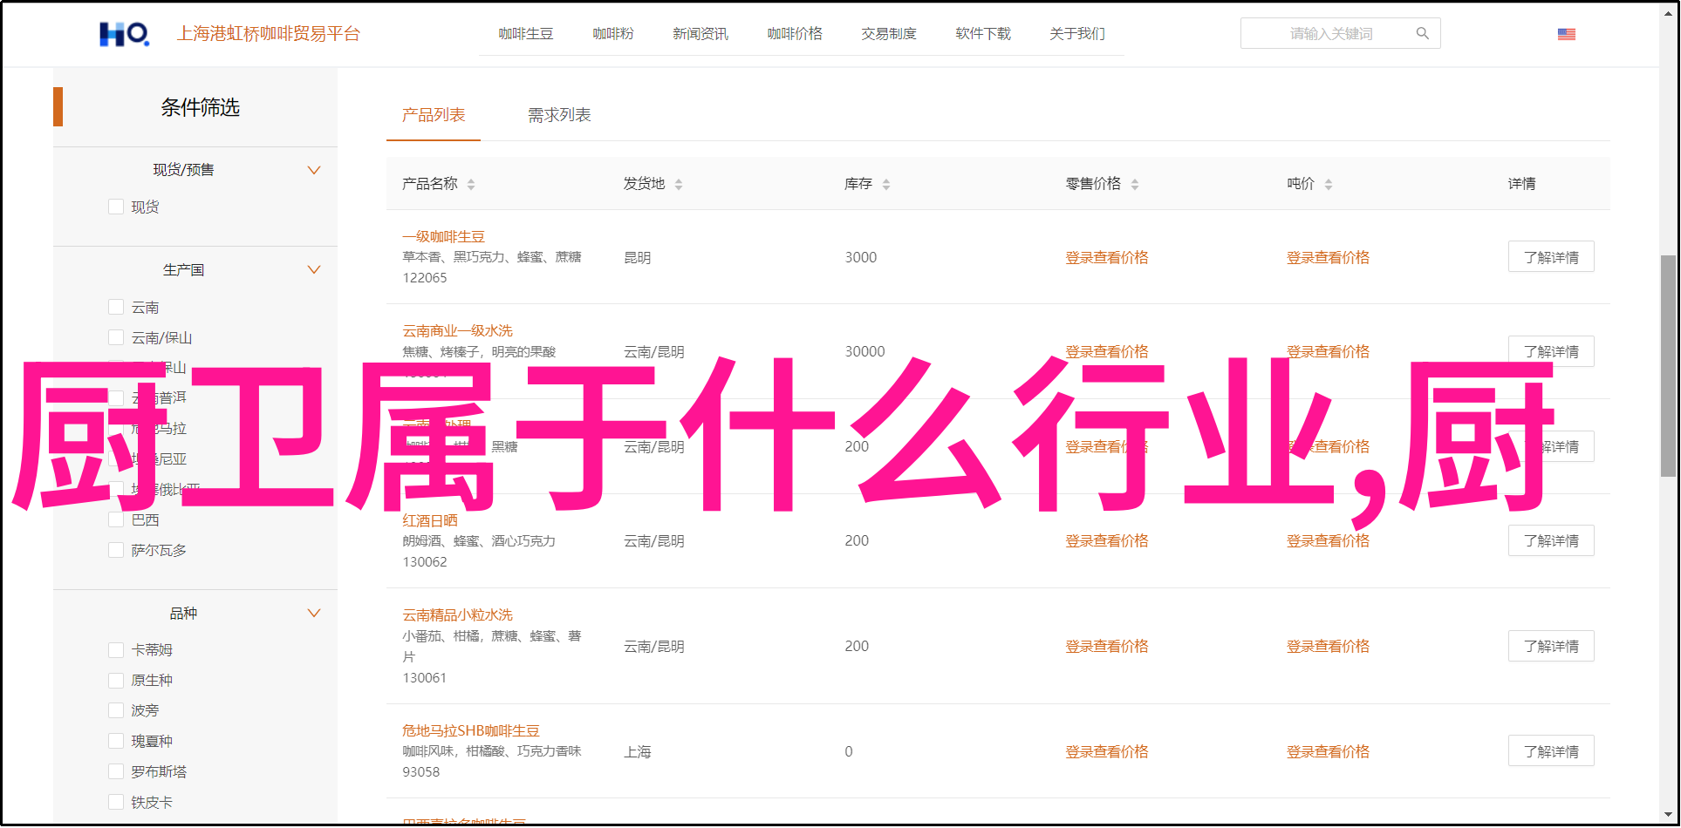Screen dimensions: 1681x828
Task: Click 上海港虹桥咖啡贸易平台 site title
Action: tap(269, 34)
